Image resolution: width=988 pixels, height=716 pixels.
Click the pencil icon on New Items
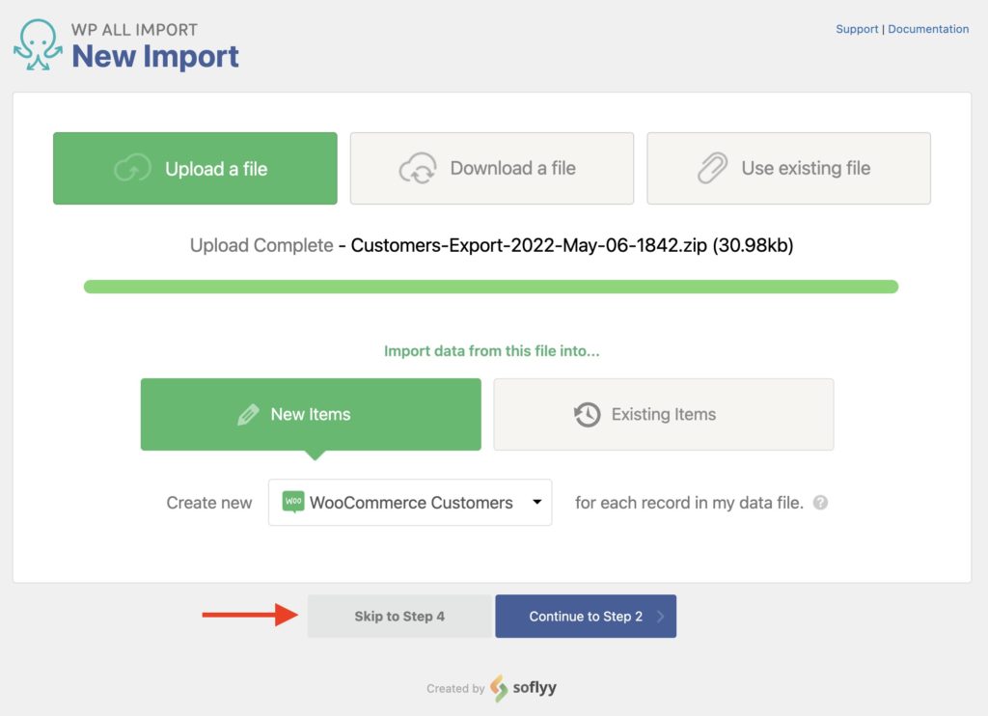[248, 414]
